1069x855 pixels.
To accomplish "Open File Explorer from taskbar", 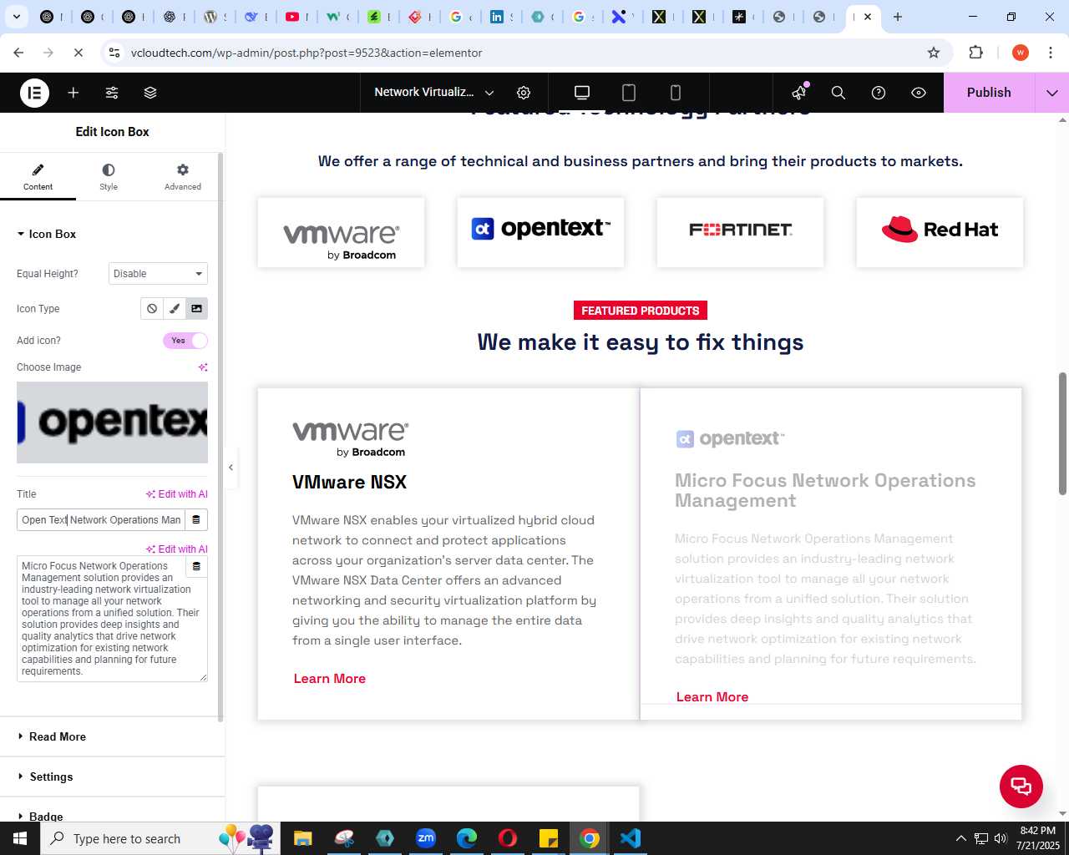I will [303, 838].
